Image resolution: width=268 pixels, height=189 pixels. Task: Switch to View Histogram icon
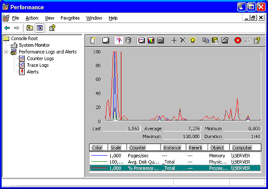pos(151,41)
